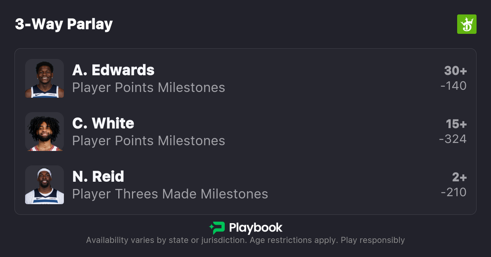491x257 pixels.
Task: Tap the -210 odds for Reid
Action: pos(453,192)
